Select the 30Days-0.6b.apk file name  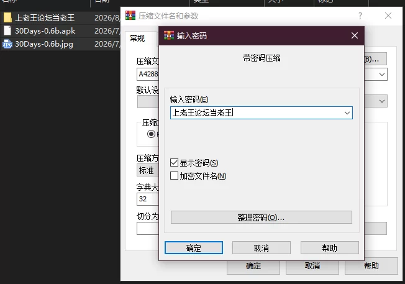click(x=45, y=30)
